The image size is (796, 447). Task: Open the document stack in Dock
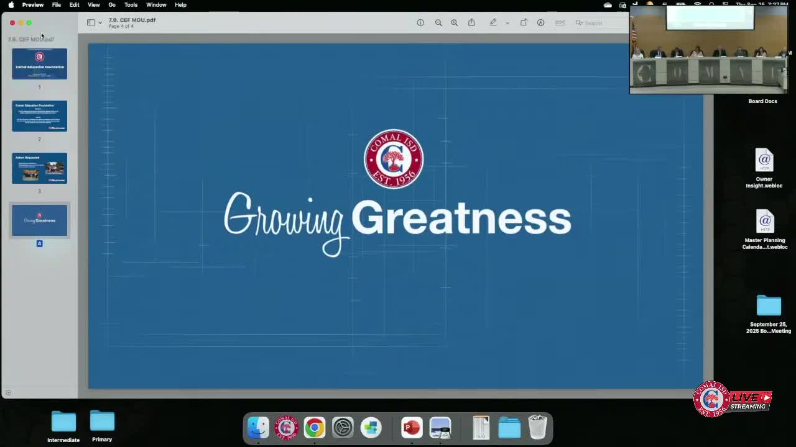pos(481,427)
